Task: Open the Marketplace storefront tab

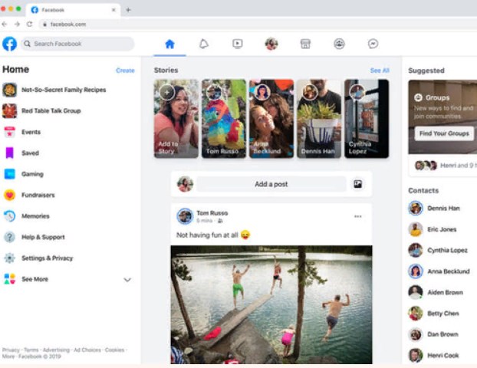Action: pos(305,44)
